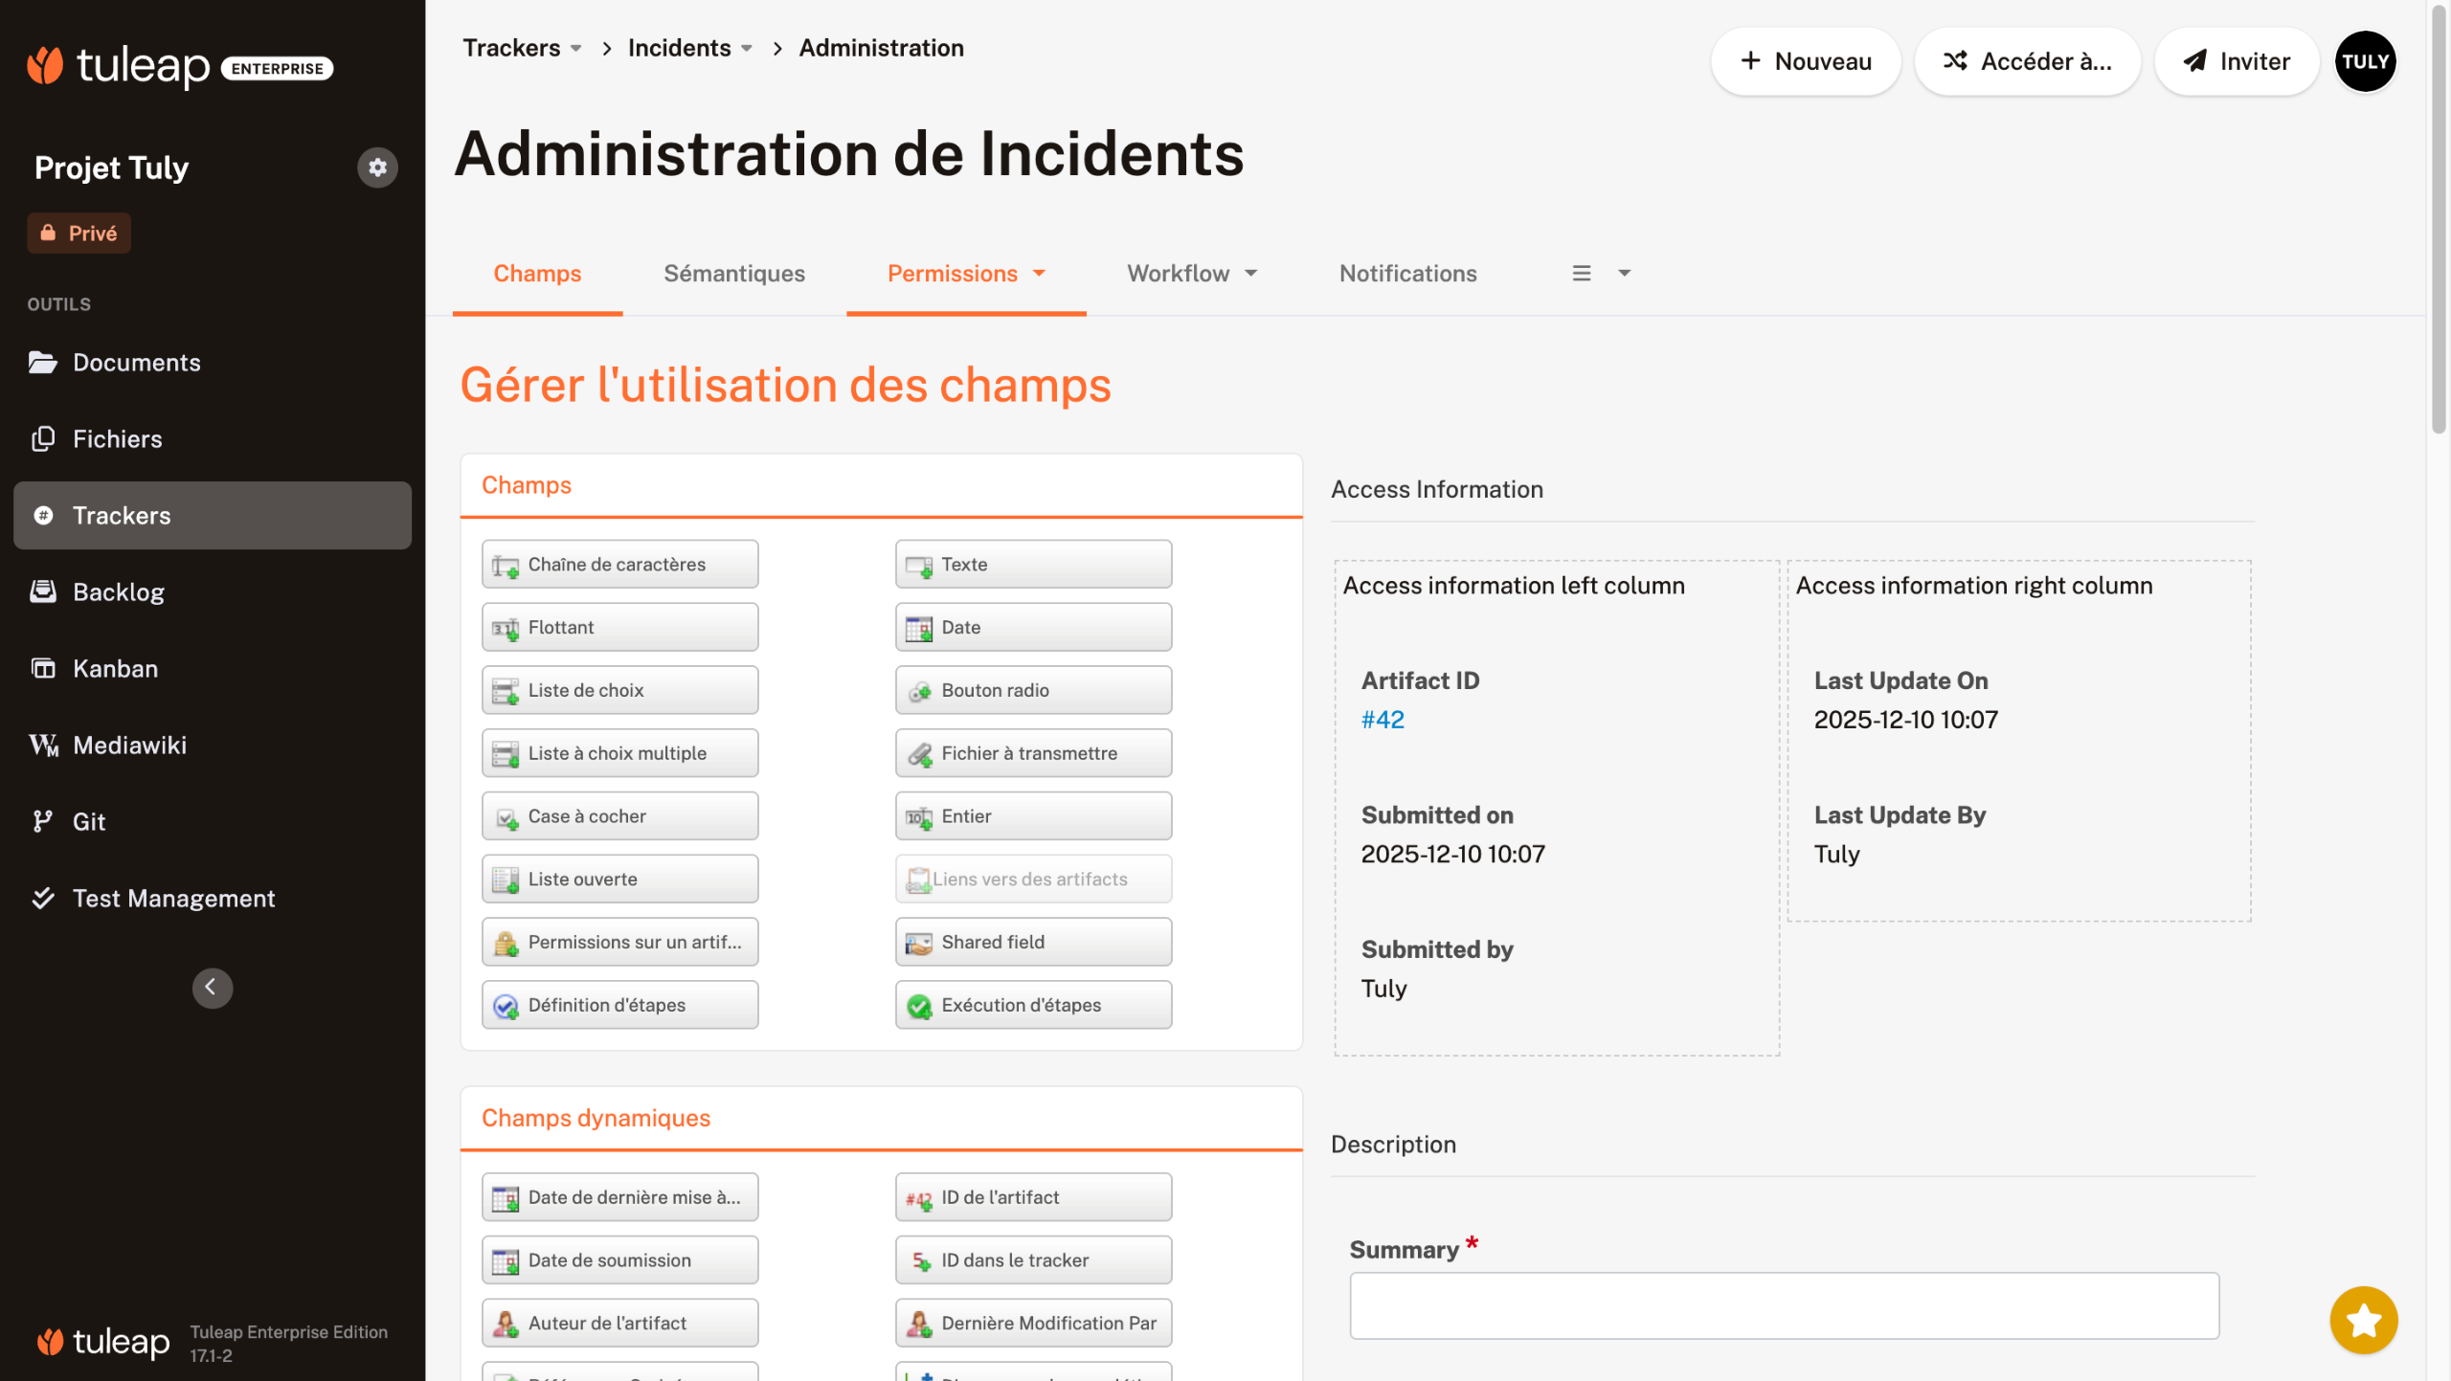Open the Kanban tool in sidebar
Viewport: 2451px width, 1381px height.
[x=115, y=669]
